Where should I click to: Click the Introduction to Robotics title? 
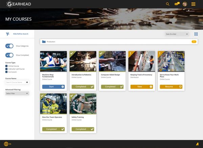(81, 75)
